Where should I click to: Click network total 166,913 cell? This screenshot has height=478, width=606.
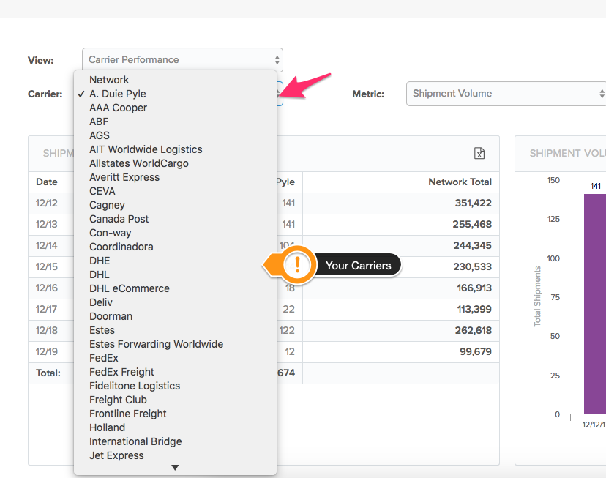[401, 288]
